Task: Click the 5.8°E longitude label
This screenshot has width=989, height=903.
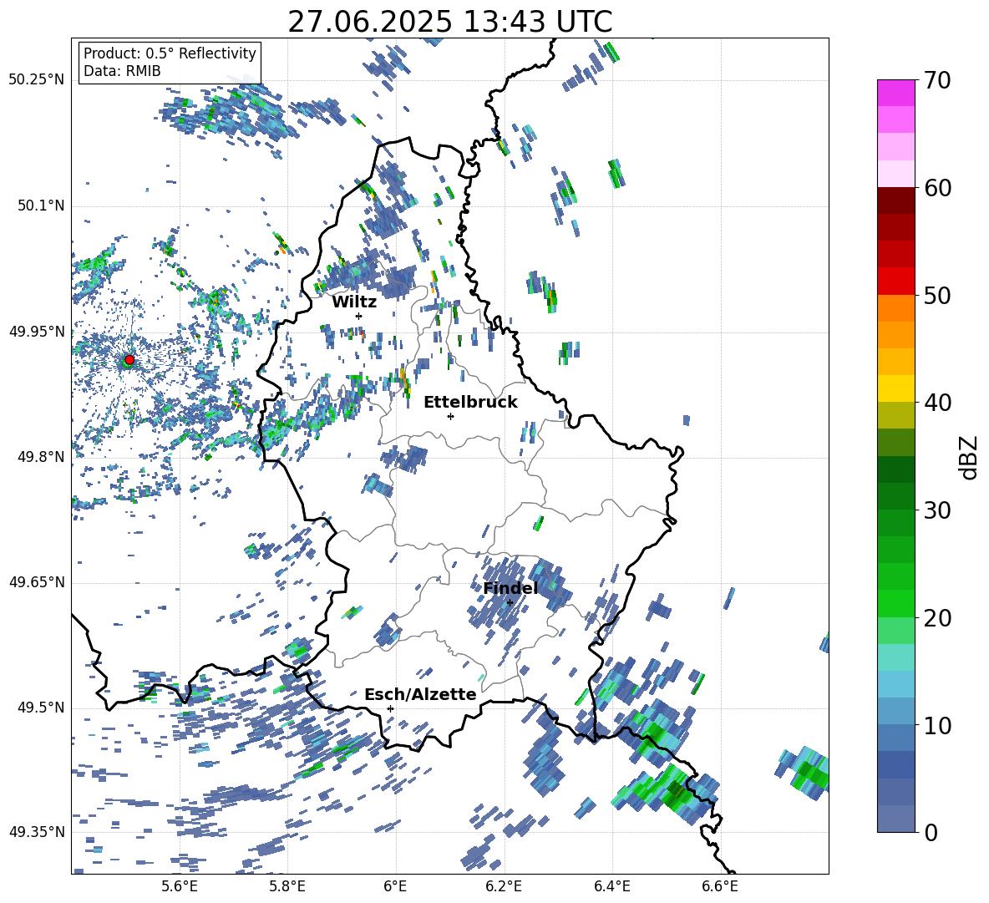Action: pyautogui.click(x=287, y=886)
